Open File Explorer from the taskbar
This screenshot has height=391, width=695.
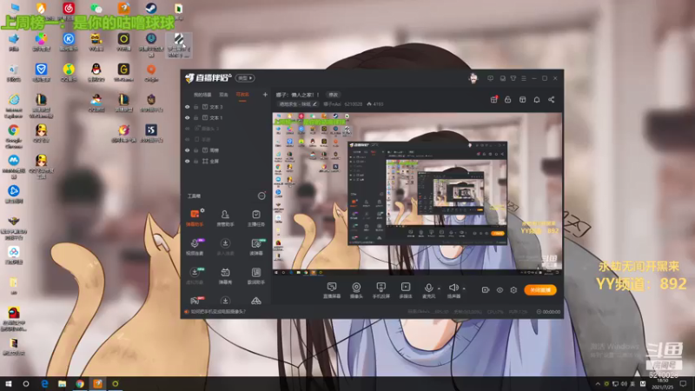pyautogui.click(x=62, y=384)
